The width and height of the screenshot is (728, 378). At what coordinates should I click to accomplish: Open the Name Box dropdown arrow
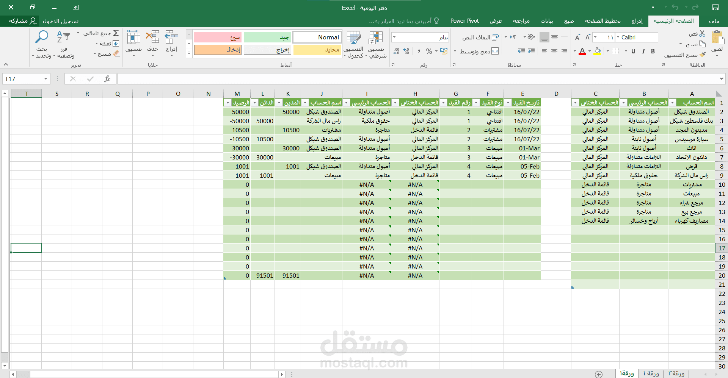[x=45, y=79]
